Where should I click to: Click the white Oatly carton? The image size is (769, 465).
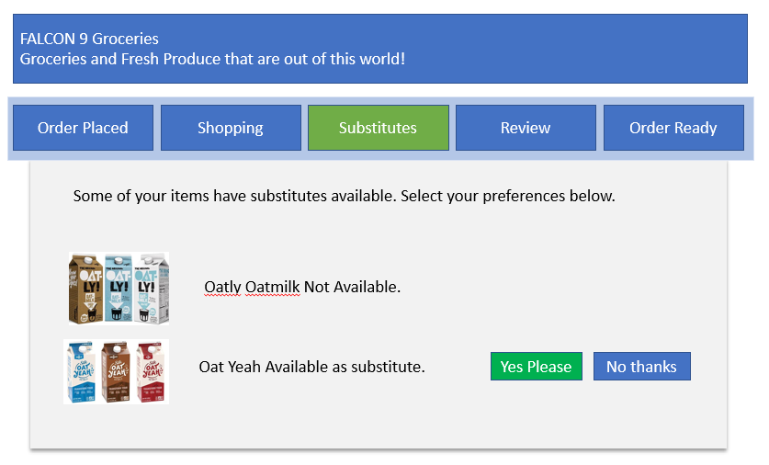coord(151,289)
